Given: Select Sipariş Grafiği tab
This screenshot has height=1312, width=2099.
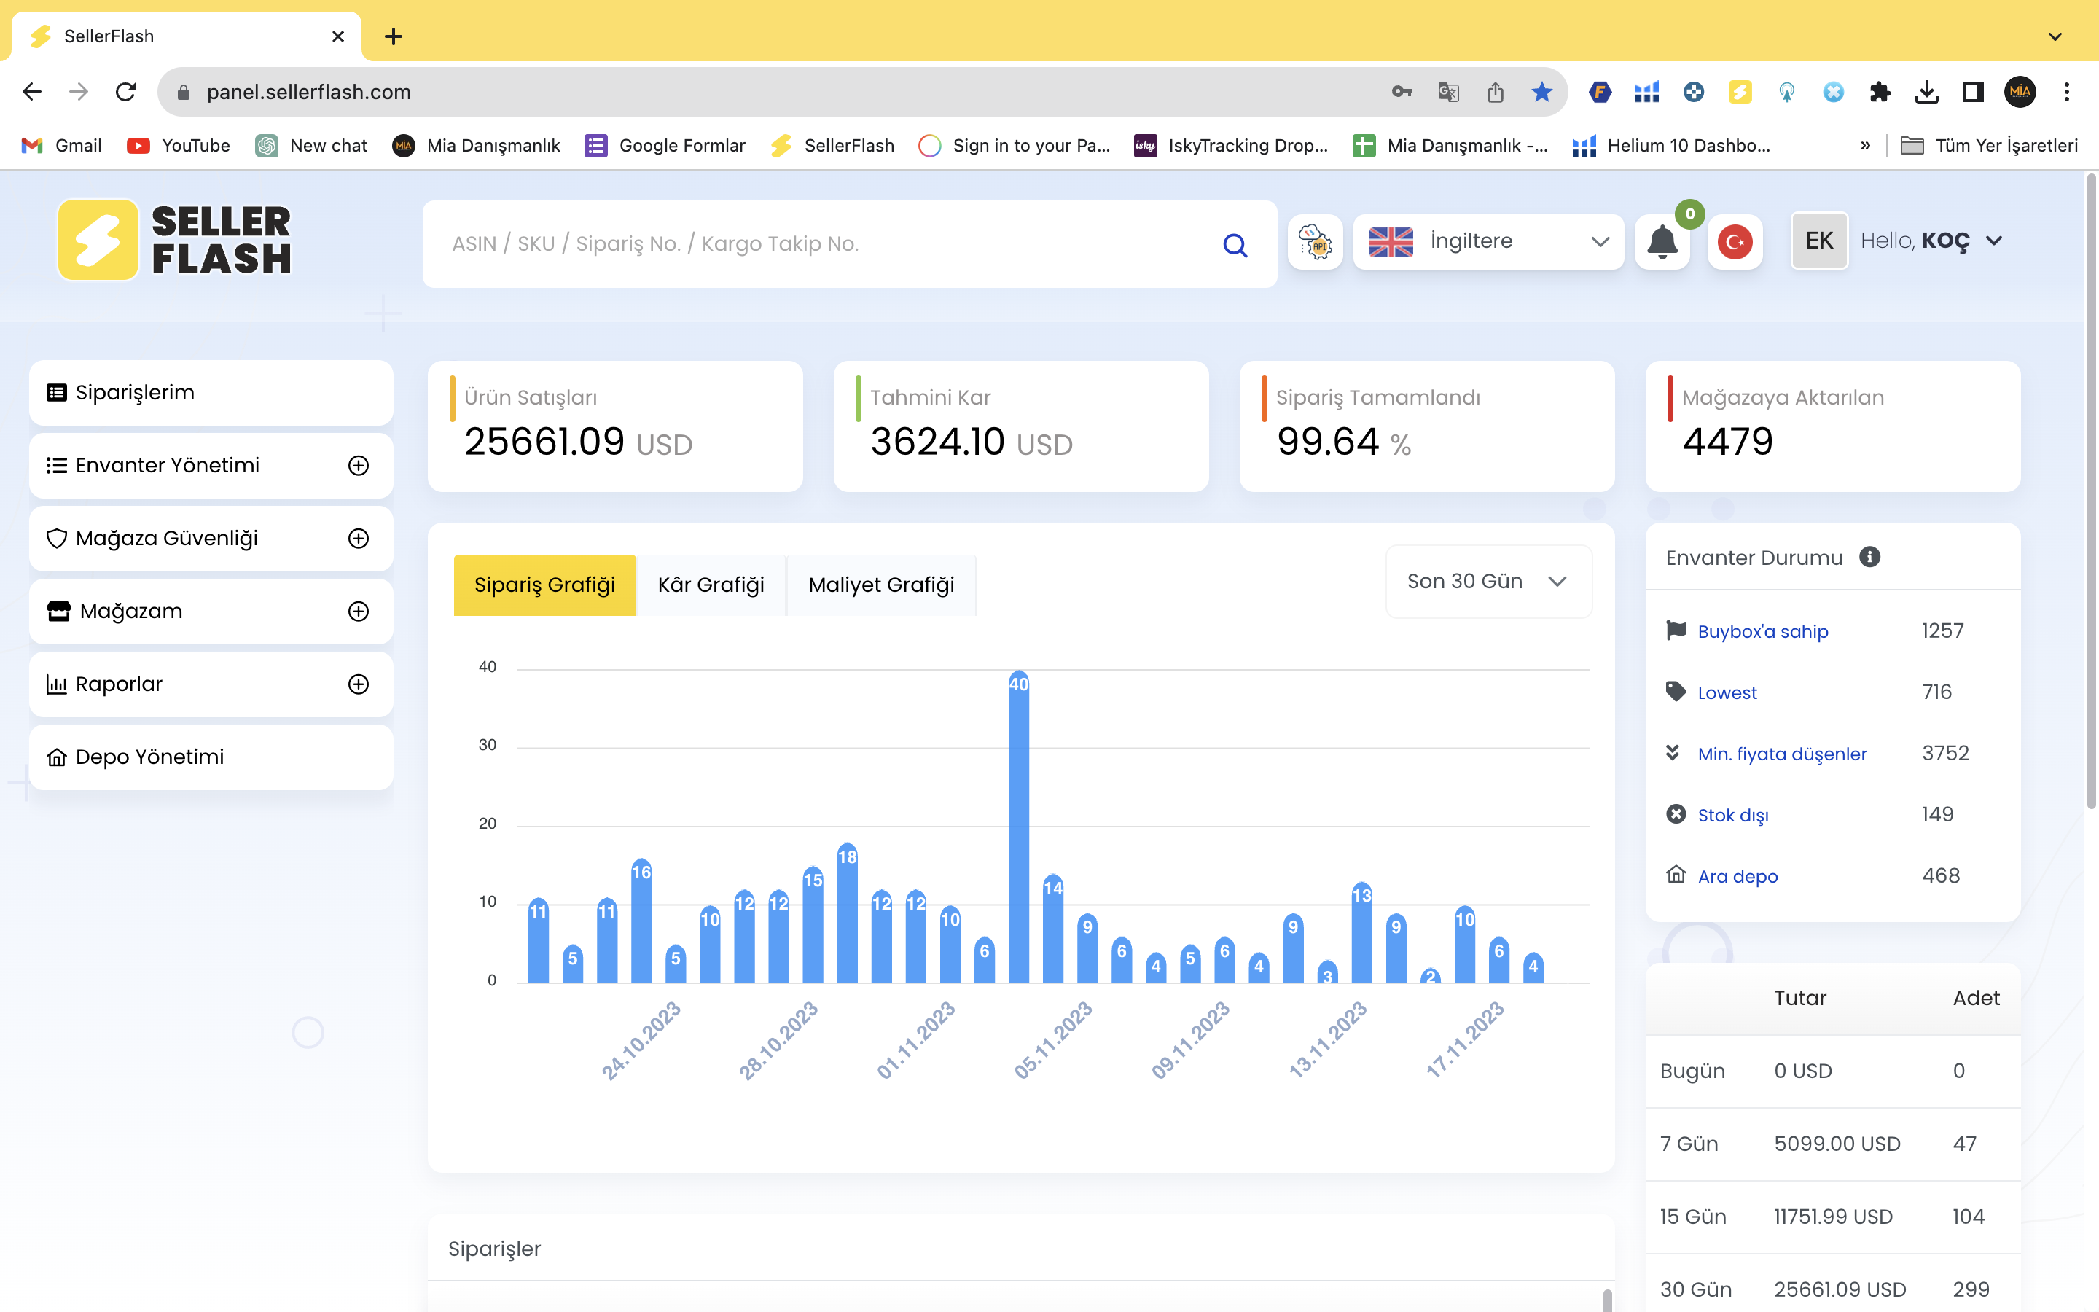Looking at the screenshot, I should point(544,585).
